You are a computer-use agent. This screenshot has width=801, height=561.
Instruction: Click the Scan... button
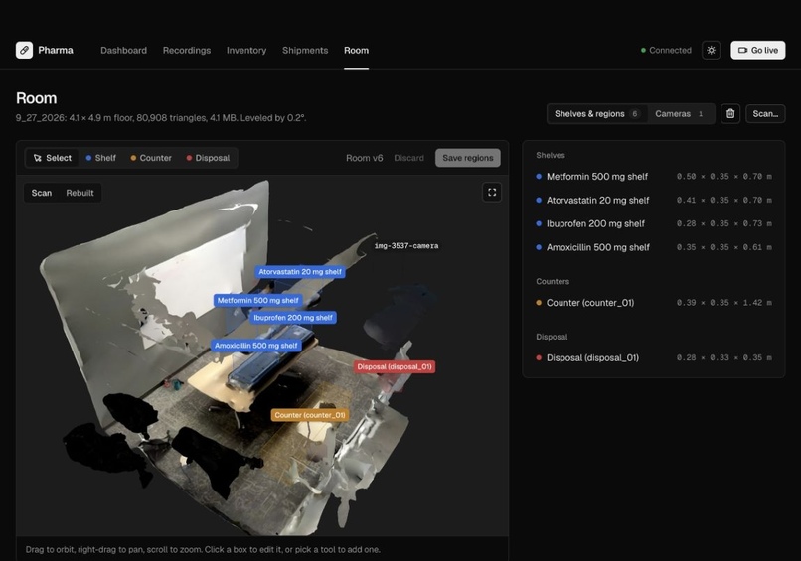tap(765, 114)
